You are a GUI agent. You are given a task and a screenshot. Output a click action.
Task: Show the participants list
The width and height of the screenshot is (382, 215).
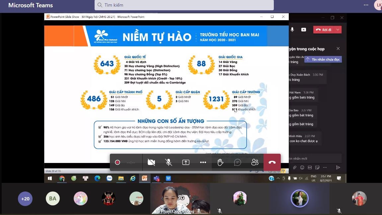[x=255, y=162]
